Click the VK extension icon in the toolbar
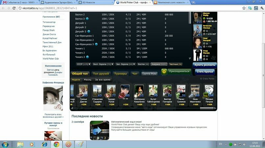Screen dimensions: 265x148 click(x=256, y=8)
